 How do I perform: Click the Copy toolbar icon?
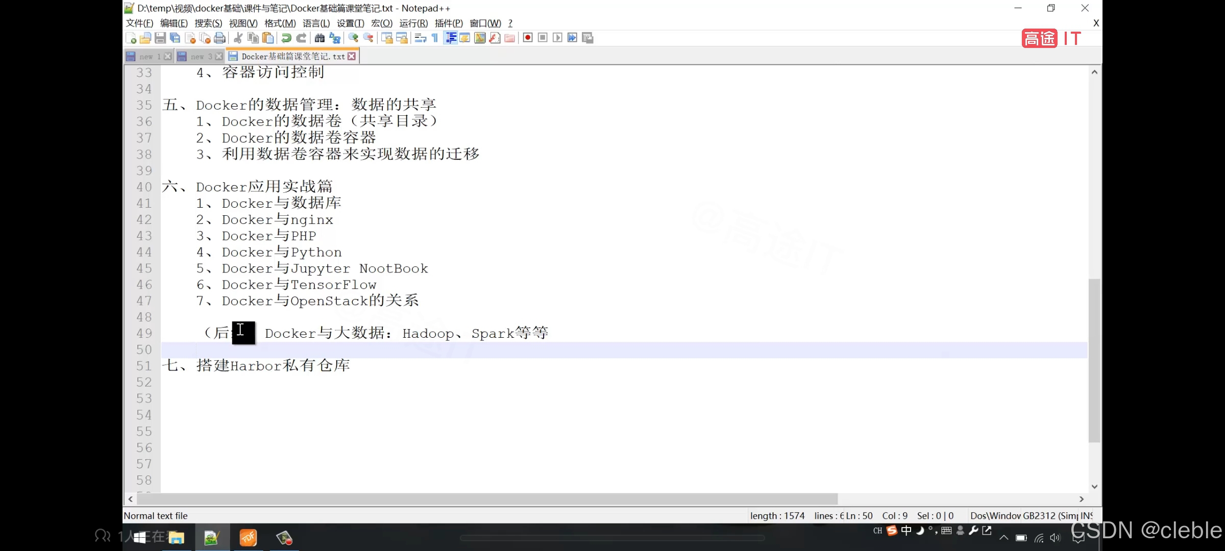253,38
